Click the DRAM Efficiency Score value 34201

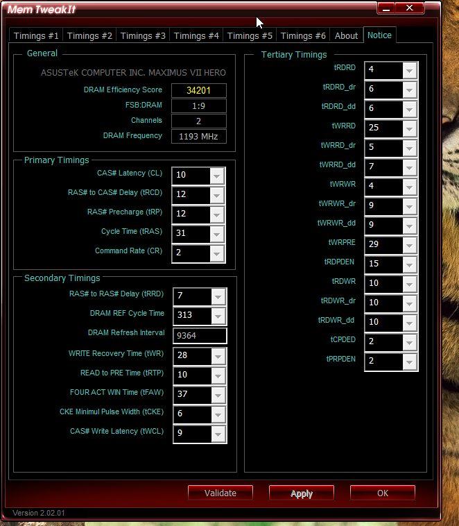coord(199,90)
